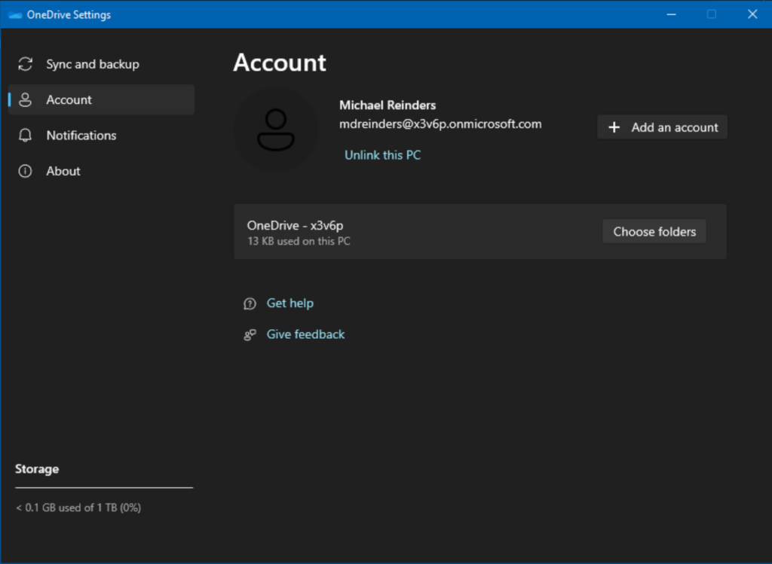Viewport: 772px width, 564px height.
Task: Click the Unlink this PC link
Action: pyautogui.click(x=382, y=155)
